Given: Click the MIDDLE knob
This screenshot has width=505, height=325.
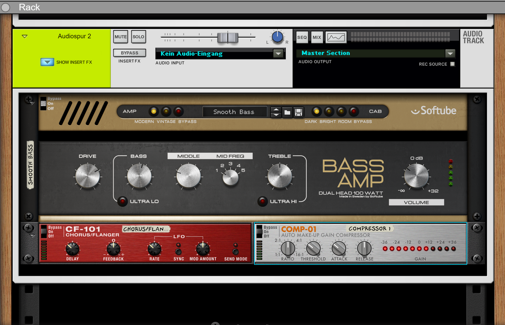Looking at the screenshot, I should click(x=189, y=176).
